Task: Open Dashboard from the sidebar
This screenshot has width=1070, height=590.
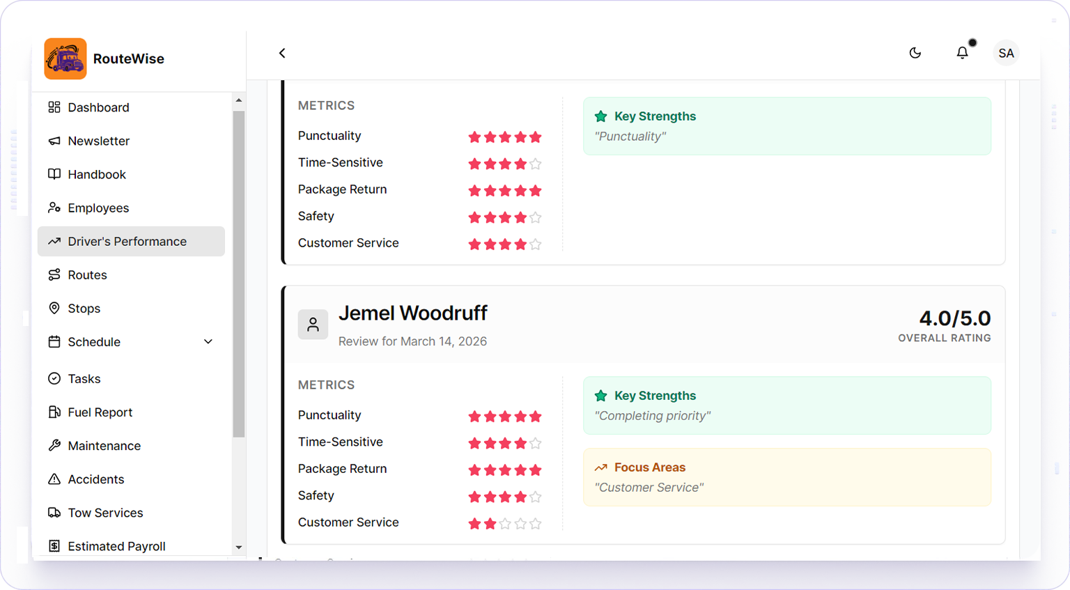Action: coord(98,107)
